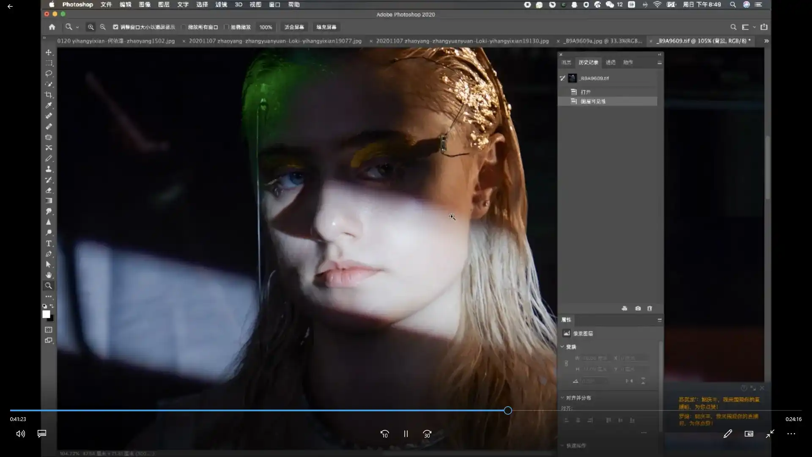Image resolution: width=812 pixels, height=457 pixels.
Task: Select the Eyedropper tool
Action: [x=49, y=105]
